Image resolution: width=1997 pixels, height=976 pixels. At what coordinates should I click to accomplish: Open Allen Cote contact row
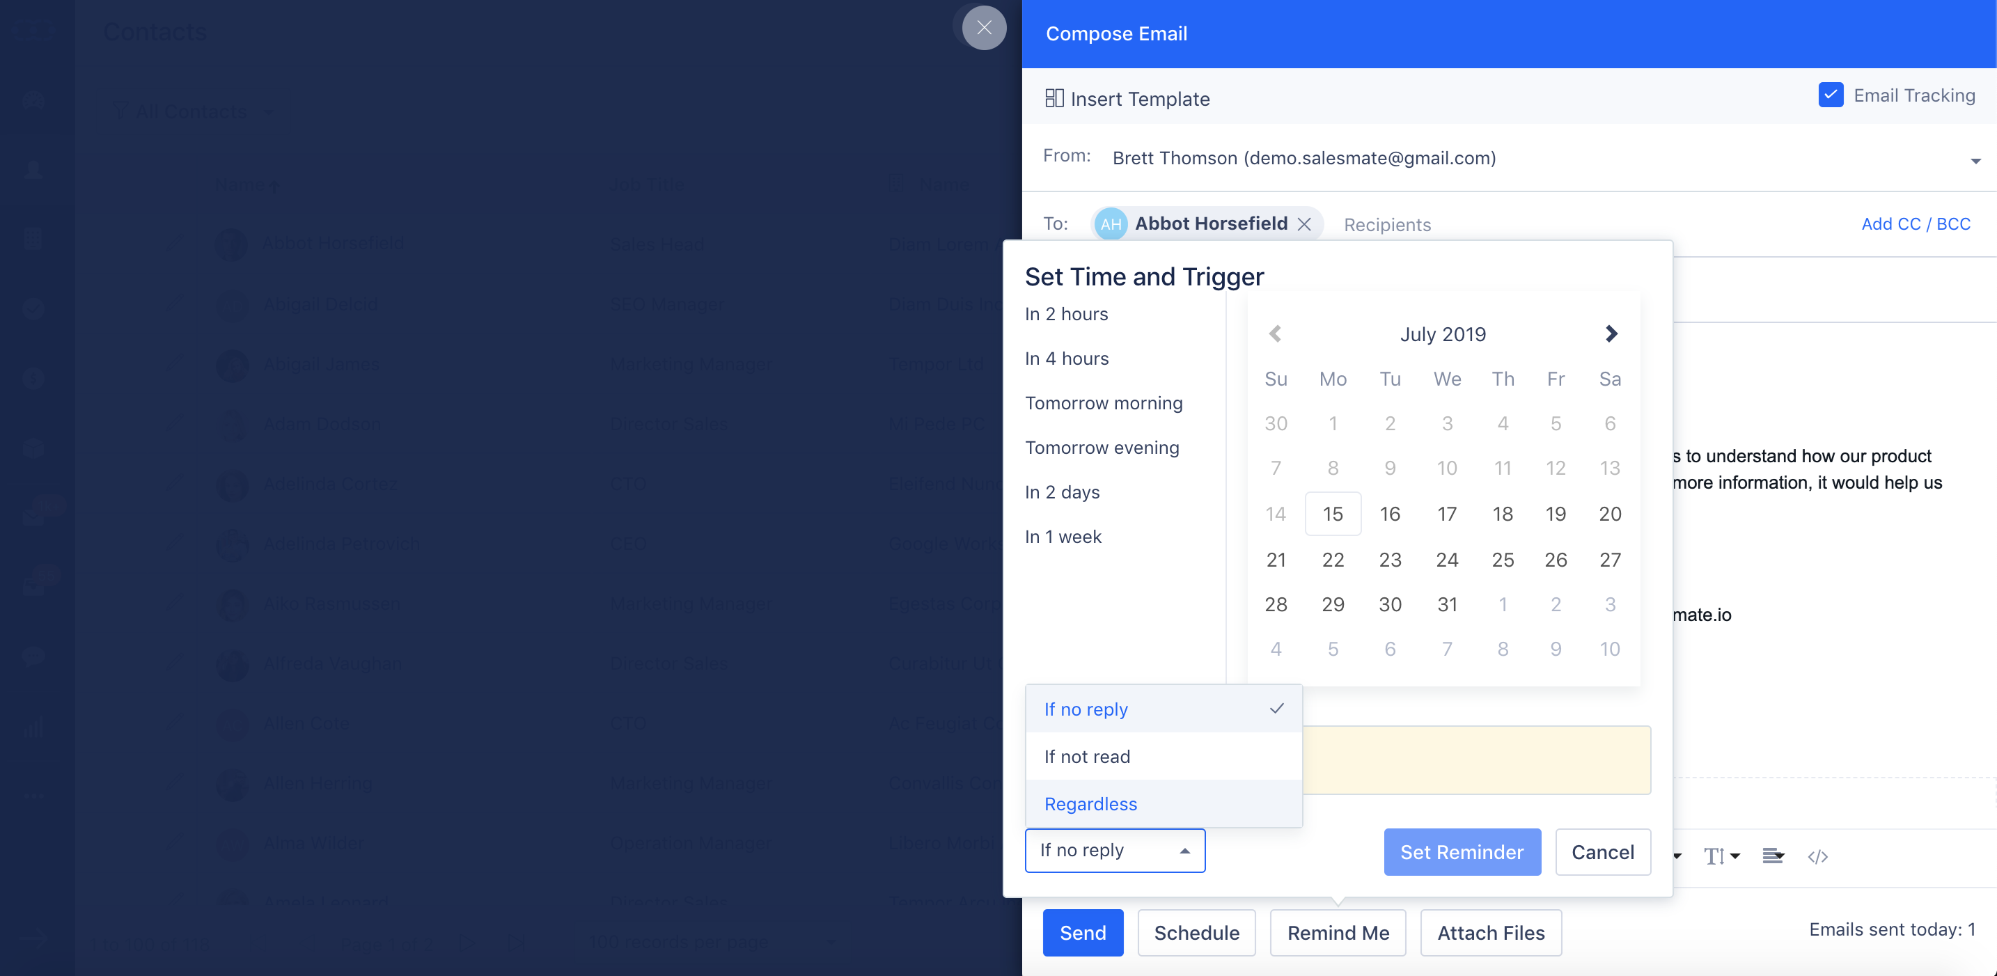[306, 723]
